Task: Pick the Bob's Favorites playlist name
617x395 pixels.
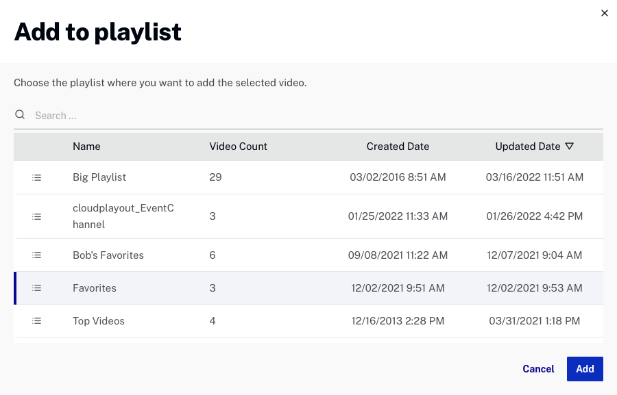Action: tap(108, 255)
